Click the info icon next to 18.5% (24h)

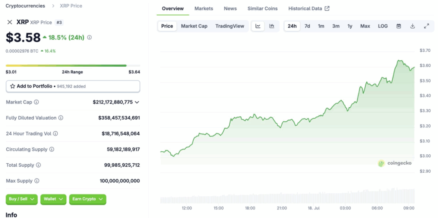[x=89, y=38]
